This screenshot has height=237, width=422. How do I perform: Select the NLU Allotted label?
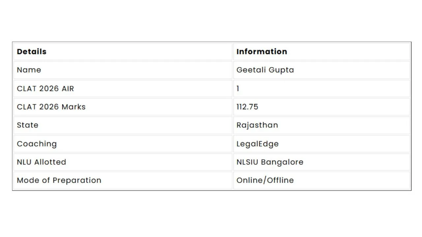pos(42,162)
